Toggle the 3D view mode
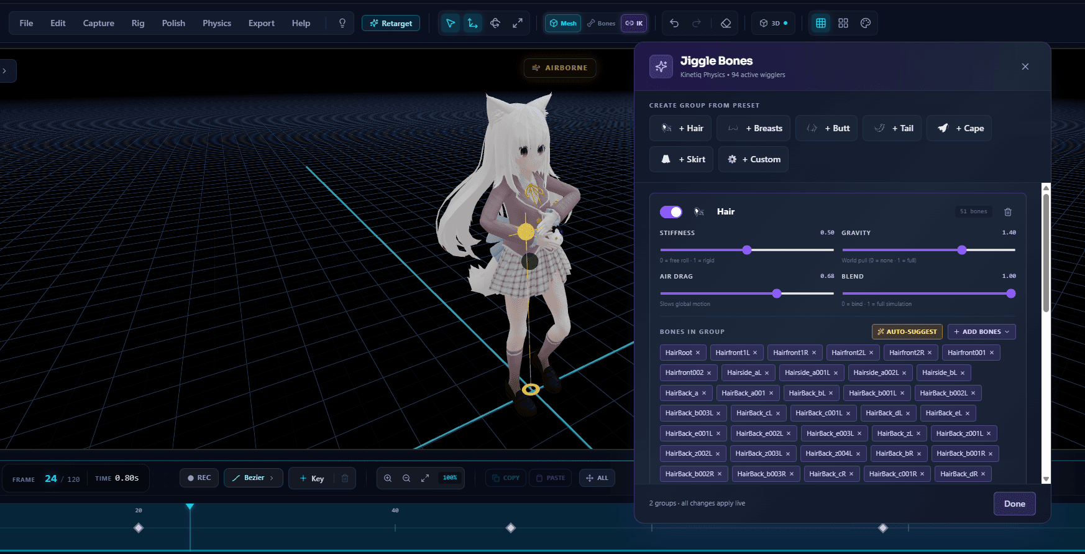 pyautogui.click(x=774, y=23)
